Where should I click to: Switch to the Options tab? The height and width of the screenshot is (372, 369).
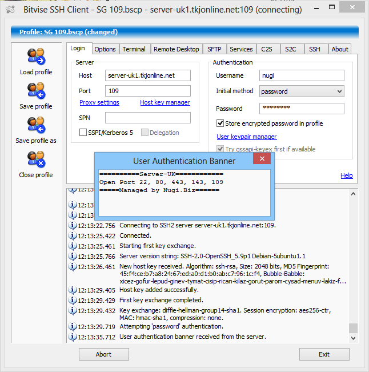pyautogui.click(x=105, y=49)
